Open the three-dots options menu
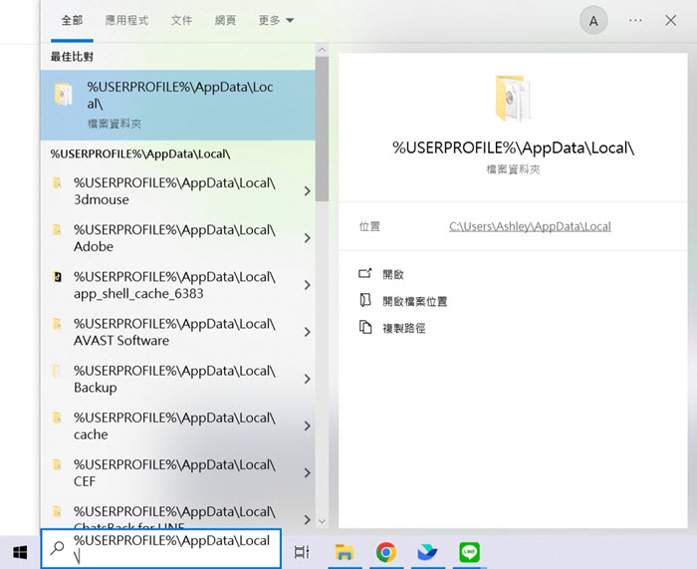 pyautogui.click(x=636, y=21)
